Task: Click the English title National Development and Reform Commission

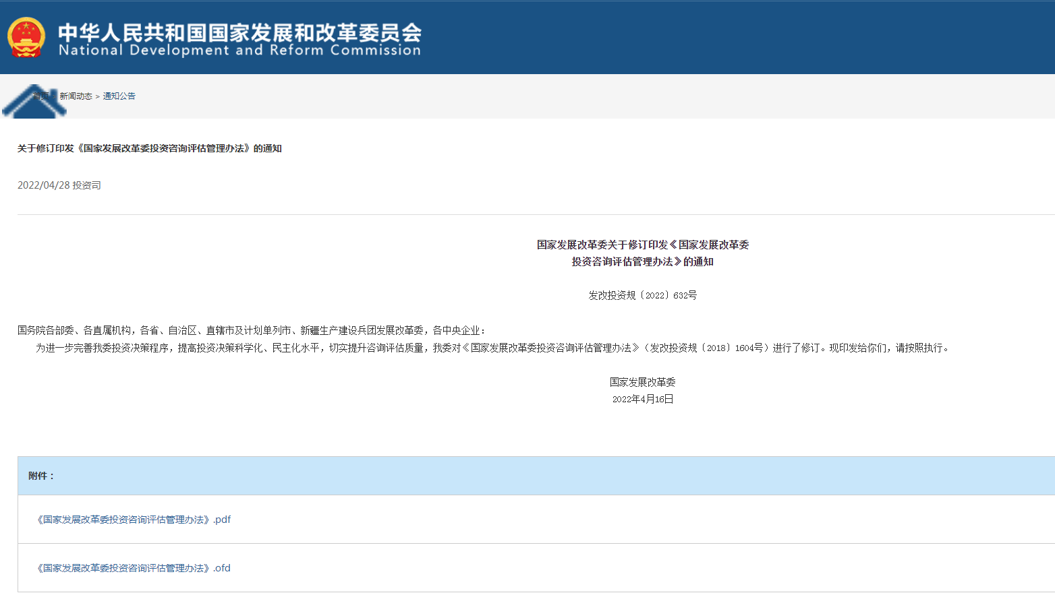Action: pyautogui.click(x=239, y=51)
